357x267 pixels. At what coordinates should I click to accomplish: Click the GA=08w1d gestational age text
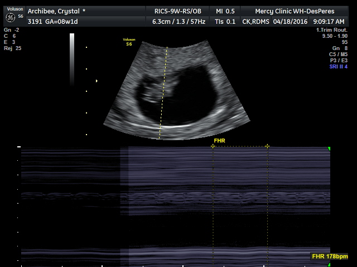(61, 22)
